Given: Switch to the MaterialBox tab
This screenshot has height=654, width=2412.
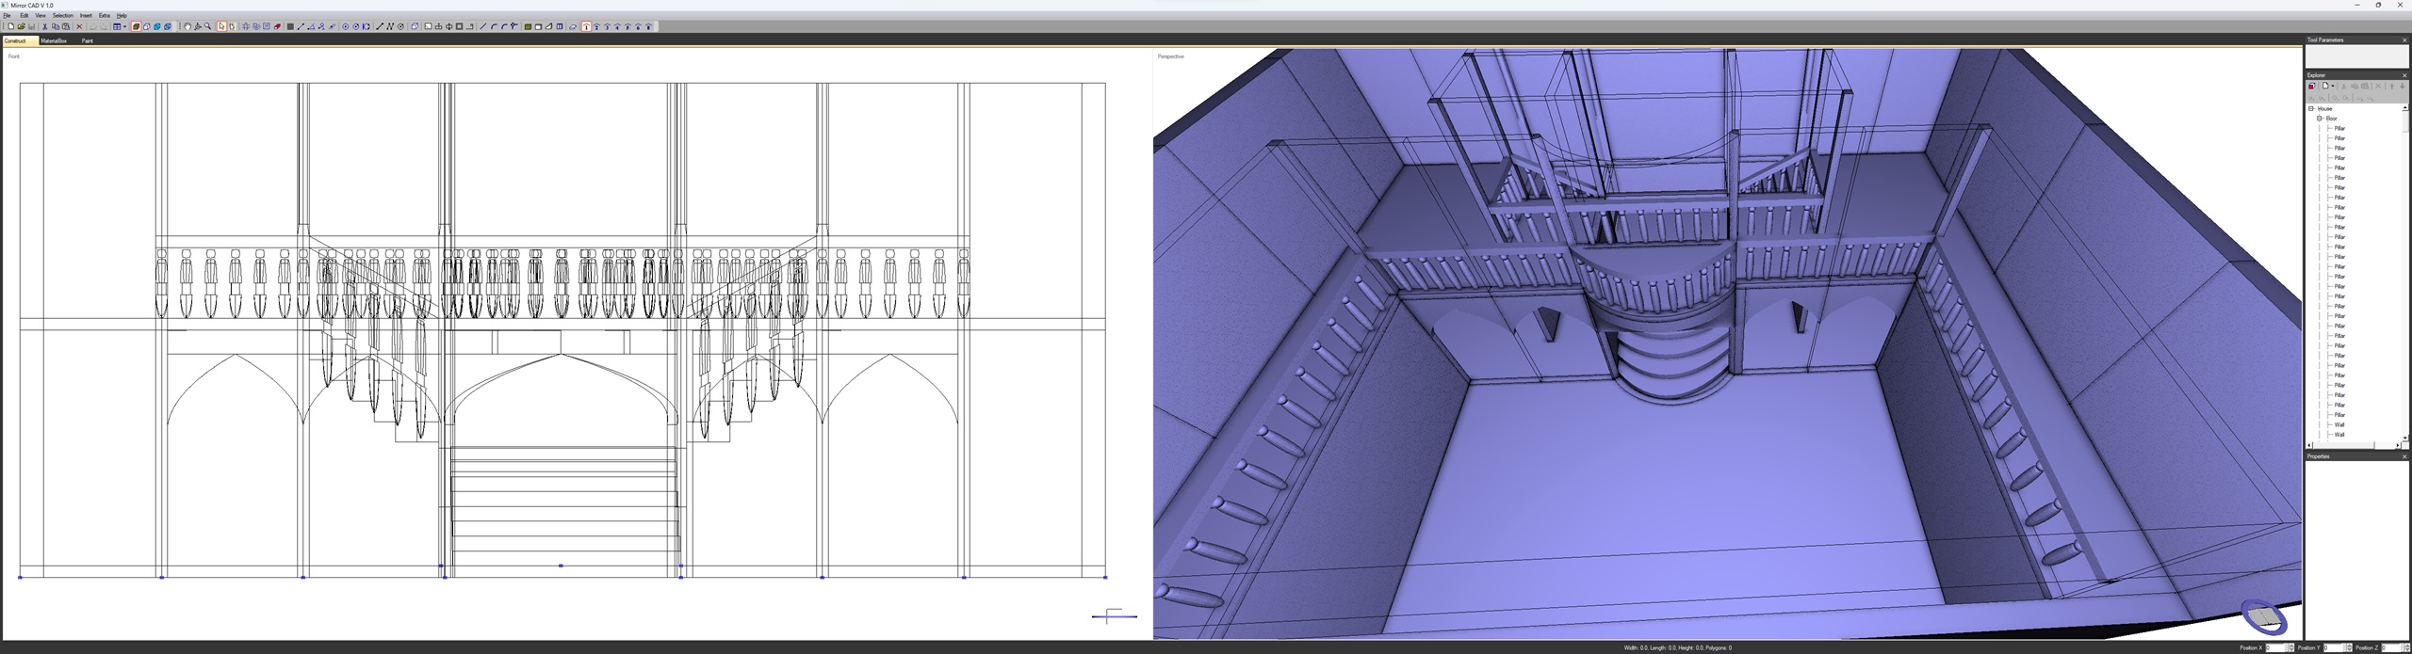Looking at the screenshot, I should 54,41.
